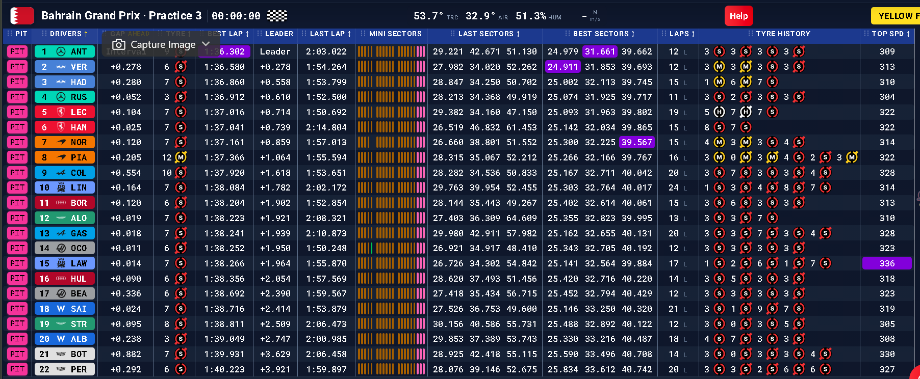Click the PIT badge in PER's row
This screenshot has width=920, height=379.
pos(17,369)
